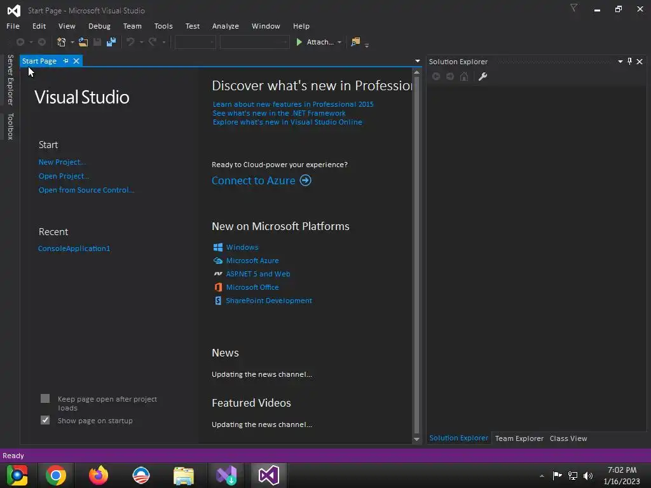The height and width of the screenshot is (488, 651).
Task: Click the Connect to Azure link
Action: click(254, 180)
